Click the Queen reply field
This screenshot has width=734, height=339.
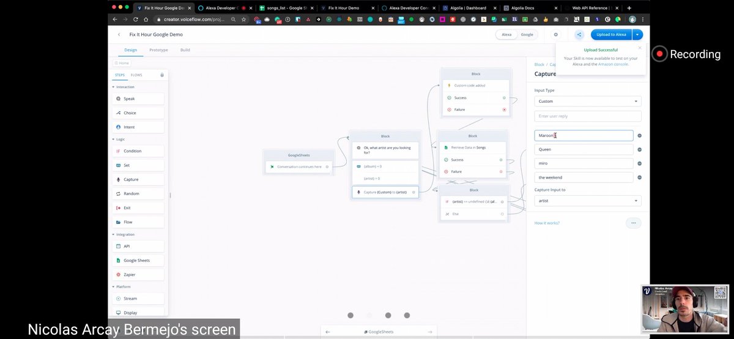coord(584,149)
